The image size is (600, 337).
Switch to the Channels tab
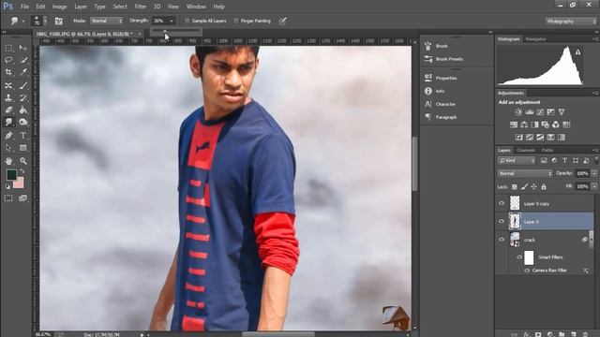click(525, 150)
